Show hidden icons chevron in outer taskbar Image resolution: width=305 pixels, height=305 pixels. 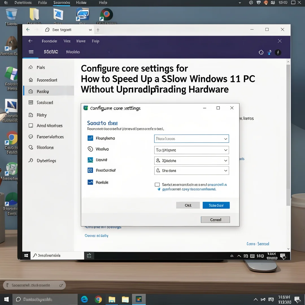point(256,299)
